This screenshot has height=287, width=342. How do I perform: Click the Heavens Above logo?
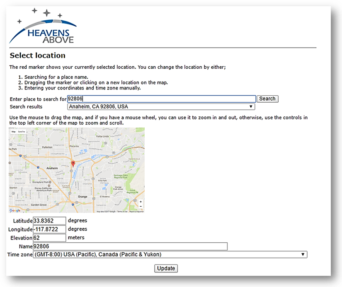(43, 26)
